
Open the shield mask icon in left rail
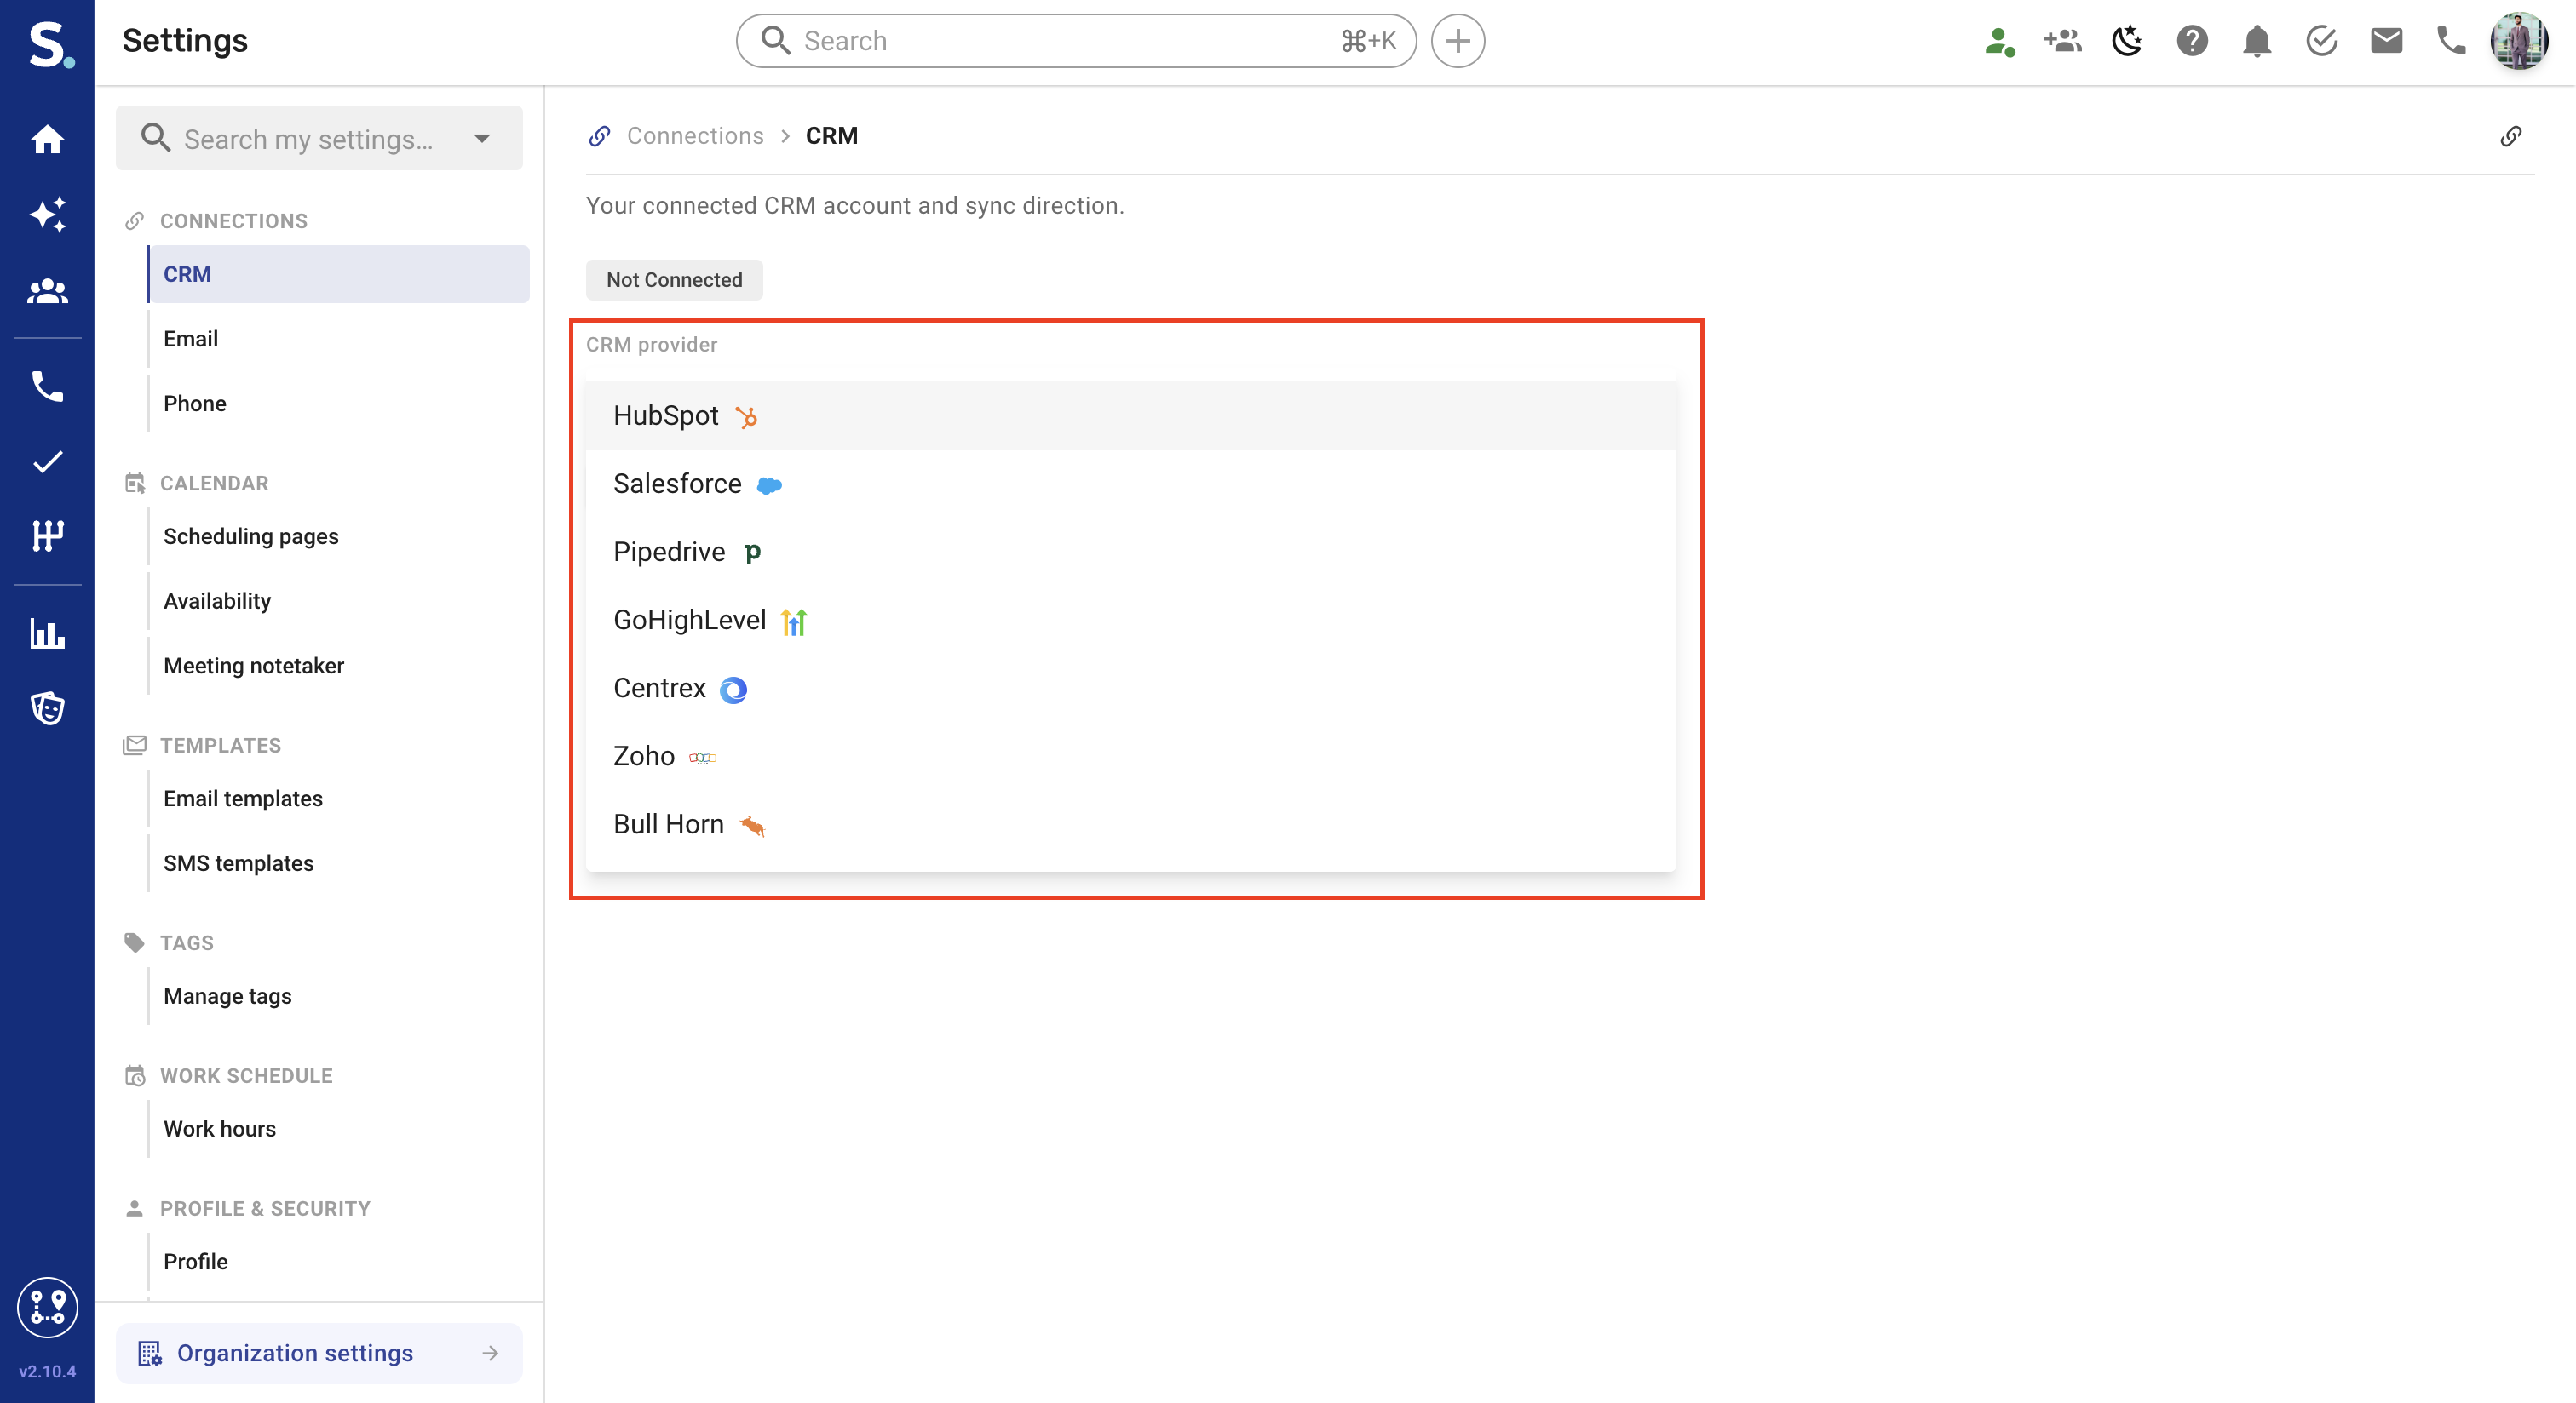(x=47, y=708)
